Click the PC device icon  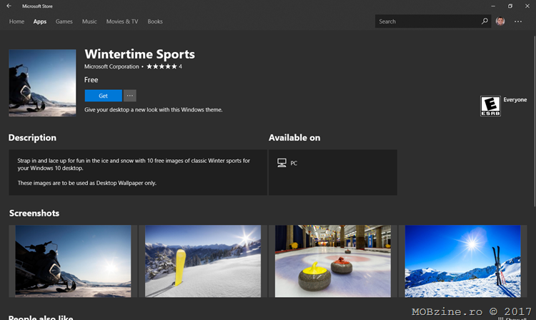[x=282, y=163]
